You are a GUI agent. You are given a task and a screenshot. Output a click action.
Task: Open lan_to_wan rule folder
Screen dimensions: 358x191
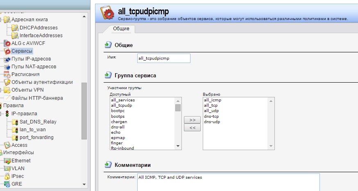click(x=33, y=130)
